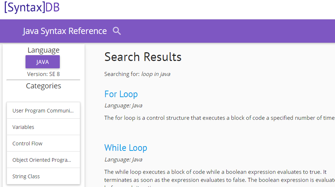Click the Categories sidebar heading

[x=43, y=86]
